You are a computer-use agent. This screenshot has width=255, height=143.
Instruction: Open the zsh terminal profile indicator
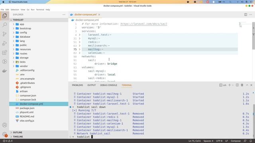tap(223, 85)
